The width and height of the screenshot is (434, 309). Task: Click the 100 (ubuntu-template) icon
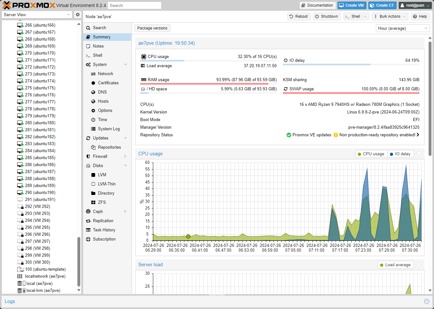[20, 269]
